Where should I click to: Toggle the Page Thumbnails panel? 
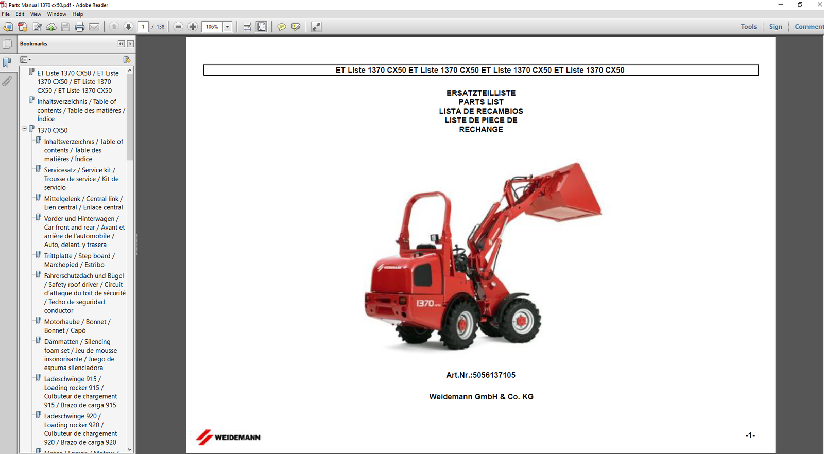(7, 44)
